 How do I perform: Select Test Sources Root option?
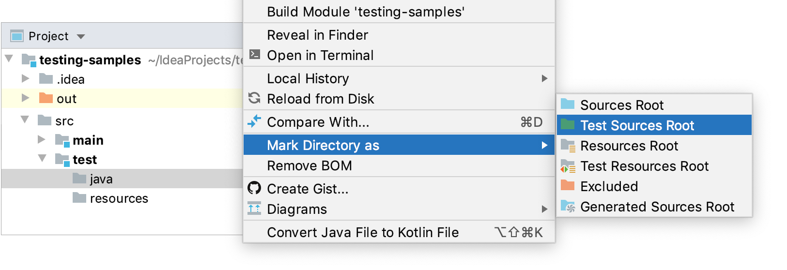coord(654,125)
